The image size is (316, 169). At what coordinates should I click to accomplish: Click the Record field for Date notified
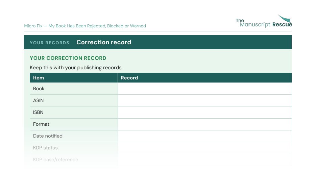[205, 136]
